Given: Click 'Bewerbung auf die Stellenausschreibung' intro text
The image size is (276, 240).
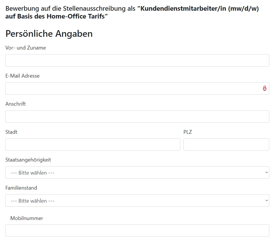Looking at the screenshot, I should (x=66, y=8).
